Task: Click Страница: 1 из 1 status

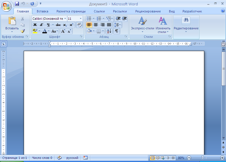Action: [15, 158]
